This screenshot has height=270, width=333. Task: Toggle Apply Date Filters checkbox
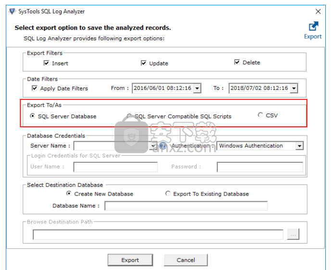(35, 88)
